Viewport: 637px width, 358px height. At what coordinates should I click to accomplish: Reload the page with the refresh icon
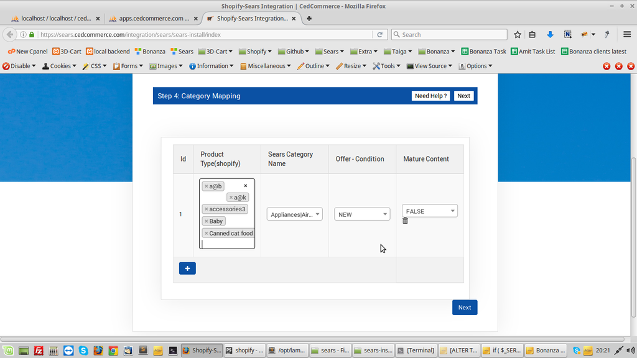[379, 35]
